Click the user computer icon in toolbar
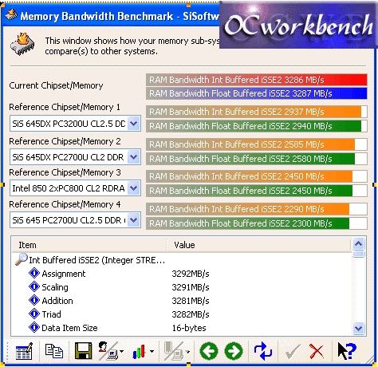 [x=108, y=351]
